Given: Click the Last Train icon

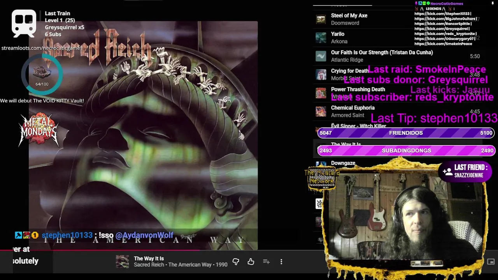Looking at the screenshot, I should tap(24, 23).
